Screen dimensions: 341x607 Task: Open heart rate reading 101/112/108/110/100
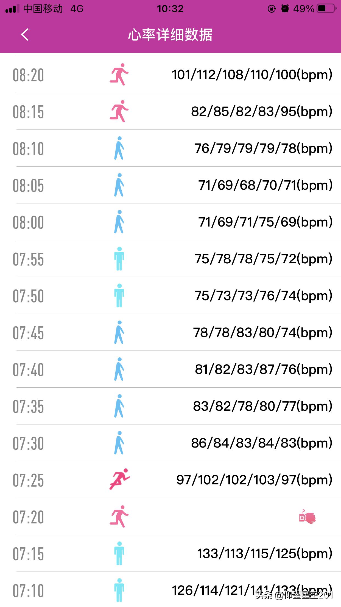[x=252, y=75]
